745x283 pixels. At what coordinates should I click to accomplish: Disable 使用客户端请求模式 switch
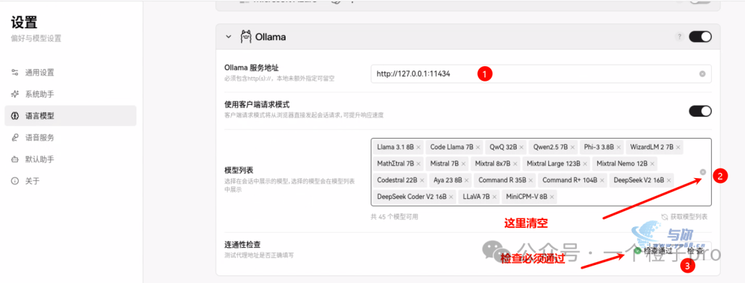point(700,111)
